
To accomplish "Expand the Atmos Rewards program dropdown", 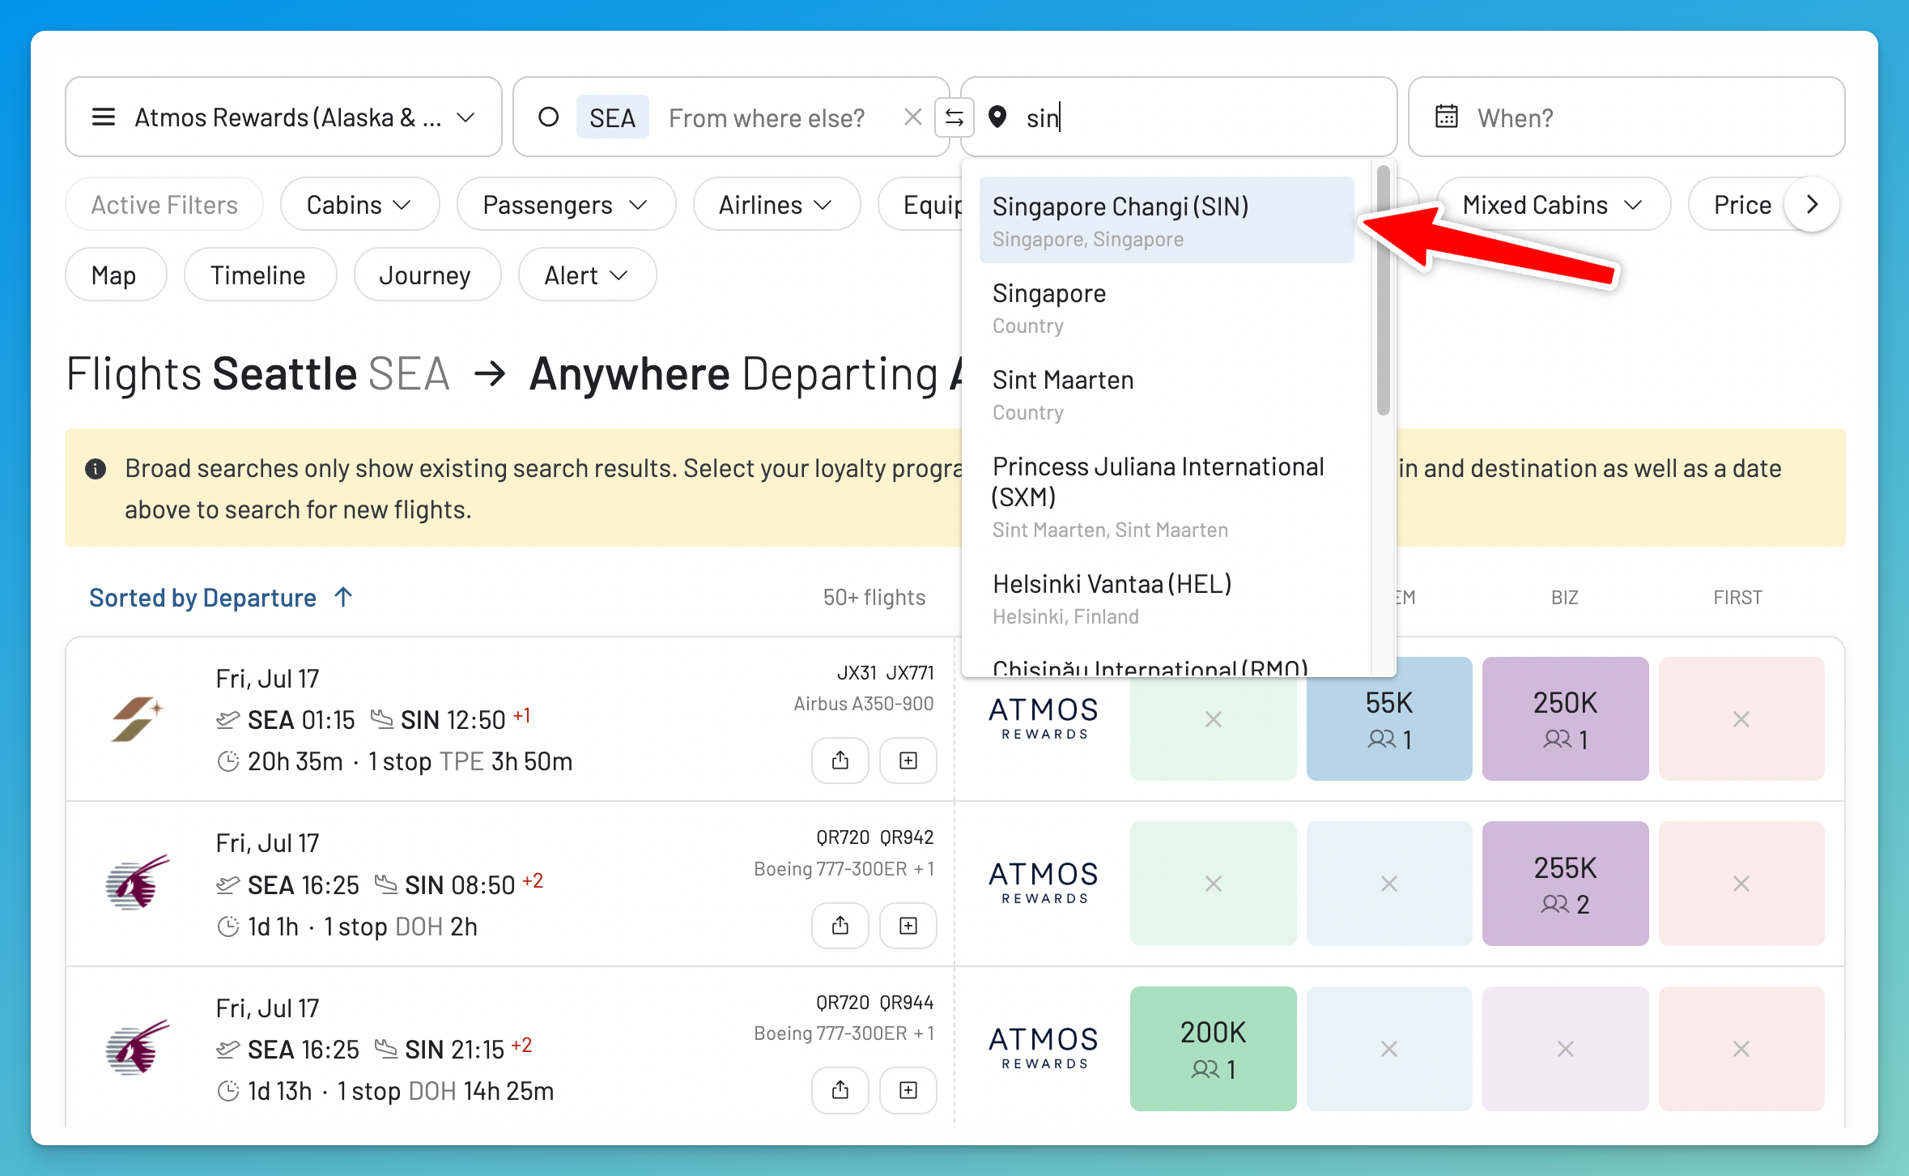I will pos(283,117).
